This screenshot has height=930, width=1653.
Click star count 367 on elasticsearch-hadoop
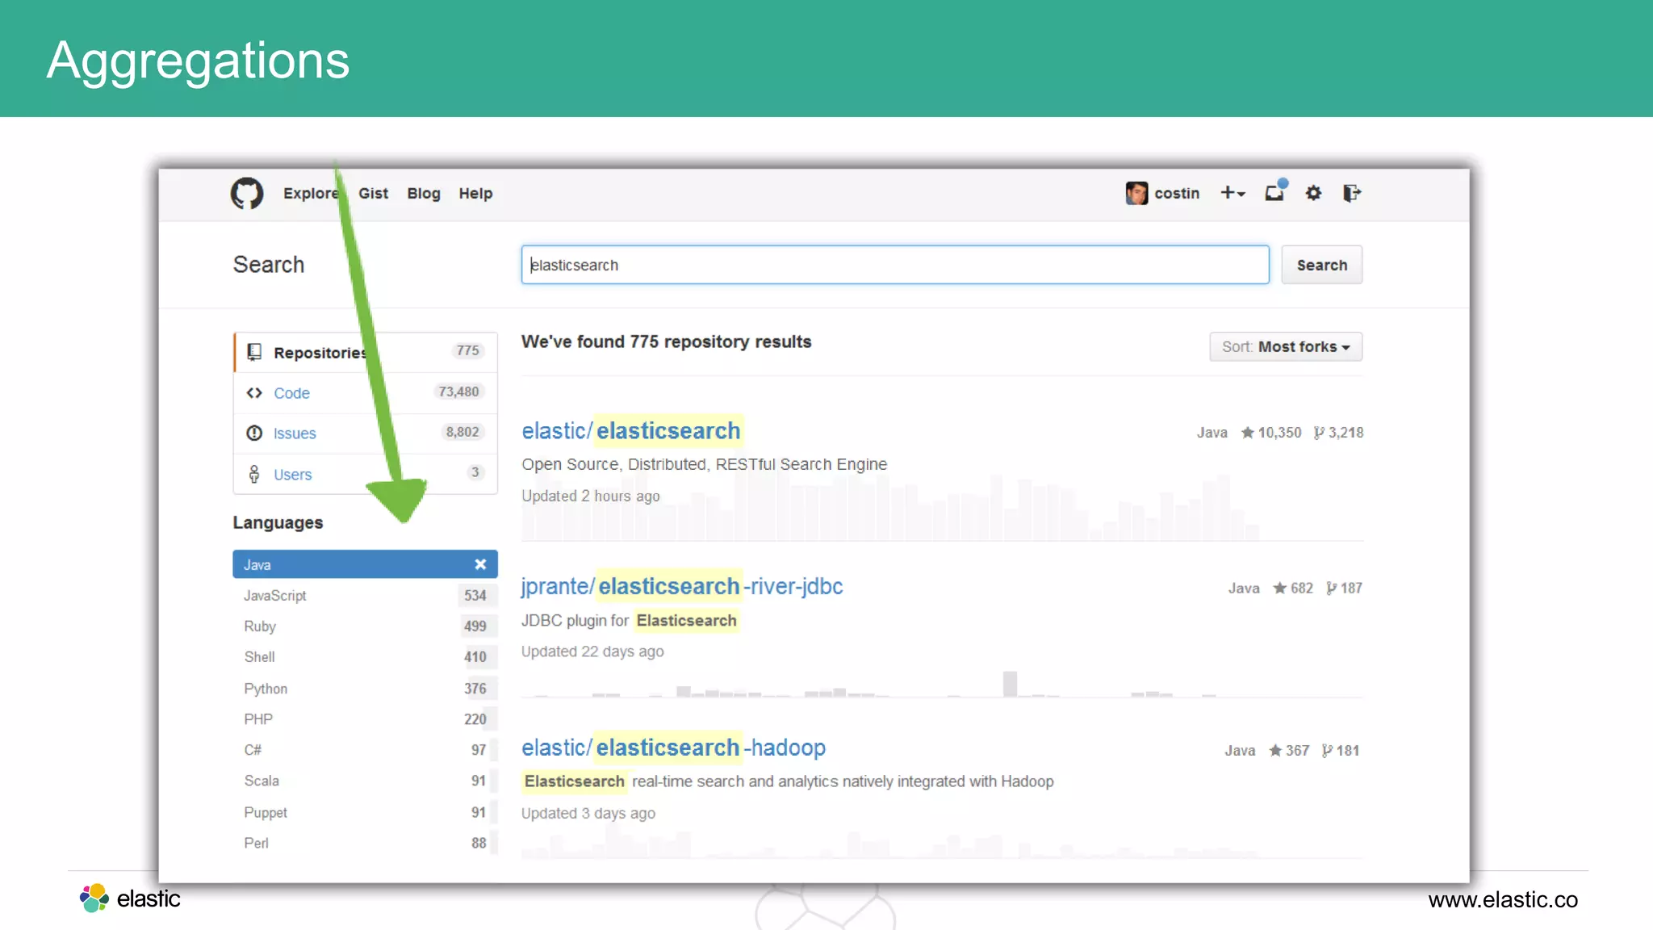1289,751
